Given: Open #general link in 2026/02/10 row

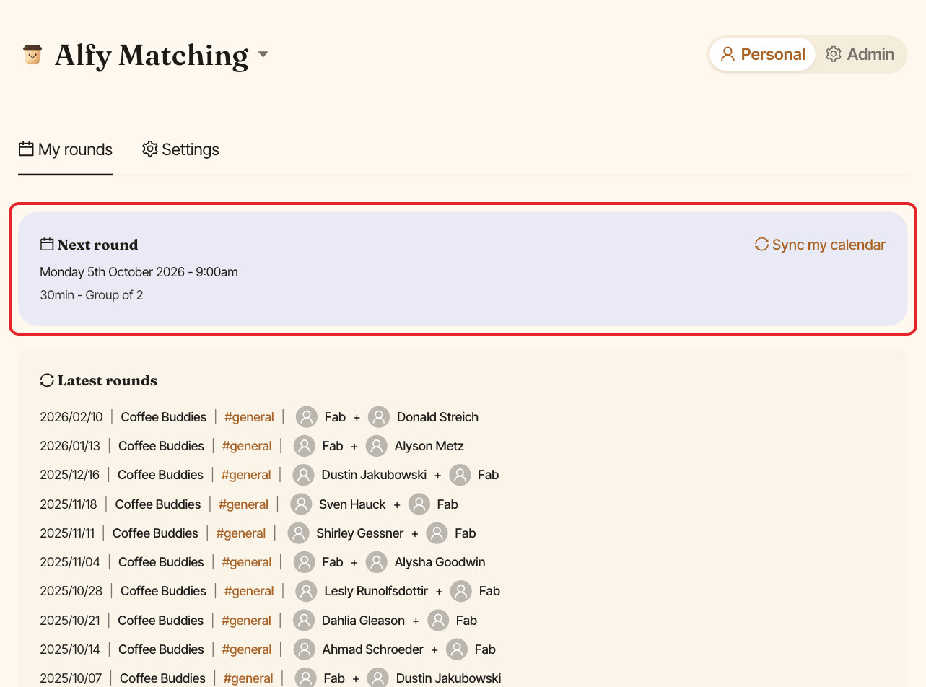Looking at the screenshot, I should [x=249, y=417].
